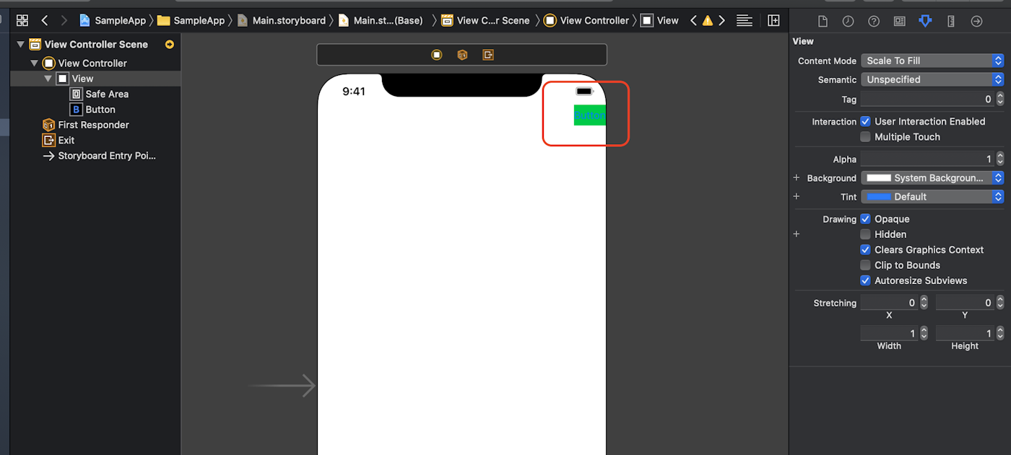
Task: Click Stretching Y stepper arrows
Action: pos(1000,303)
